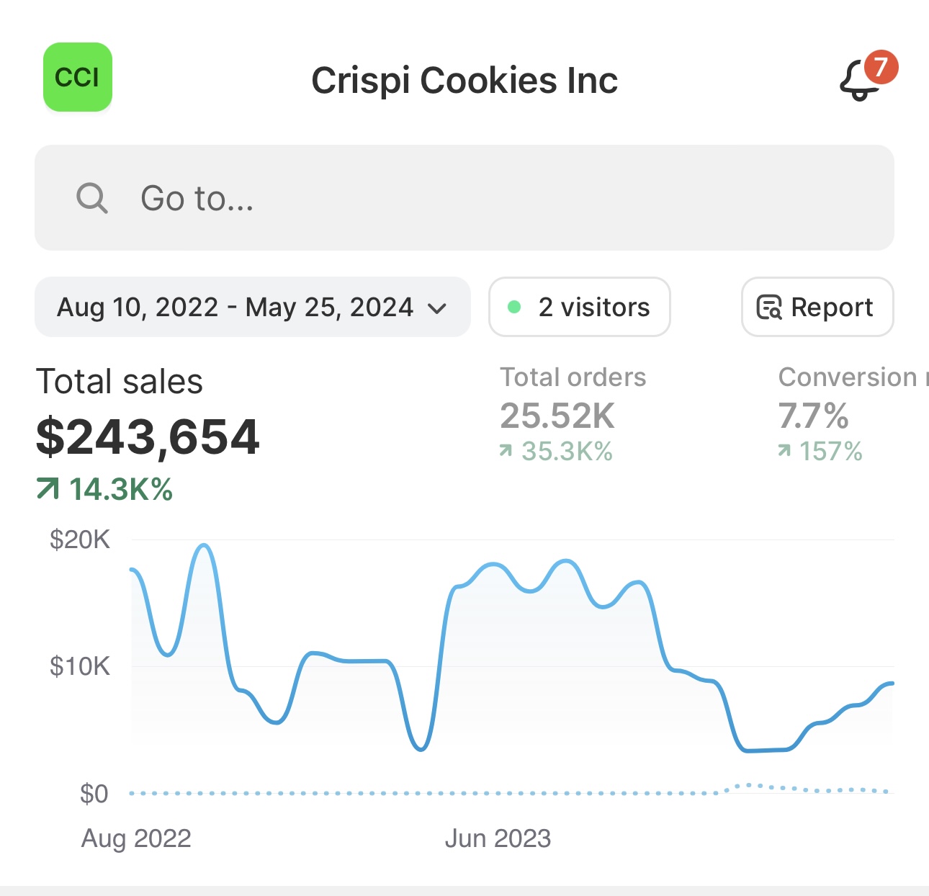Screen dimensions: 929x896
Task: Open the Report button
Action: 817,308
